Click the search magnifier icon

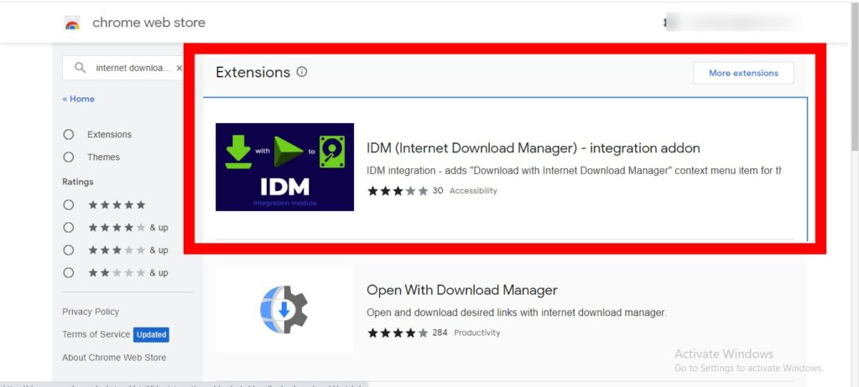click(80, 68)
